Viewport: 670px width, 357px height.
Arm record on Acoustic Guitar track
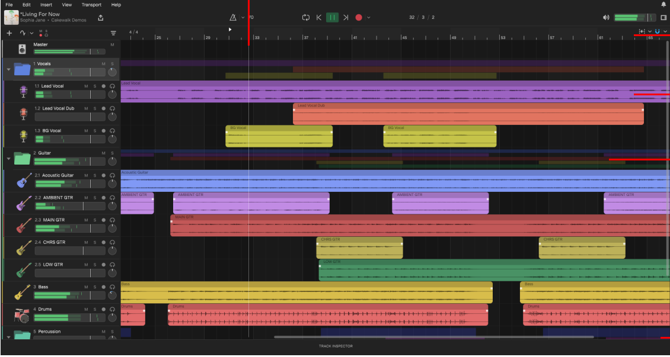[103, 175]
